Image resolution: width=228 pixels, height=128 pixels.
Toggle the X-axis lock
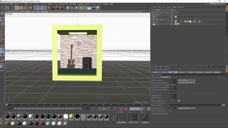point(36,8)
